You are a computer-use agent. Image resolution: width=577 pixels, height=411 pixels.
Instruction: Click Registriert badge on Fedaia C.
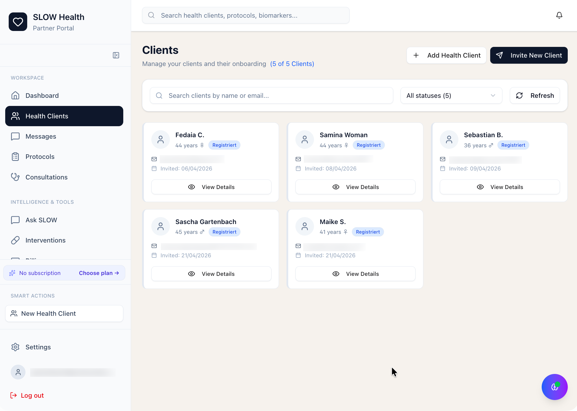point(224,145)
